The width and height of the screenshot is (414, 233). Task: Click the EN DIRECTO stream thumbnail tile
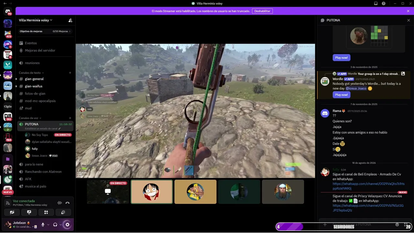click(x=108, y=192)
